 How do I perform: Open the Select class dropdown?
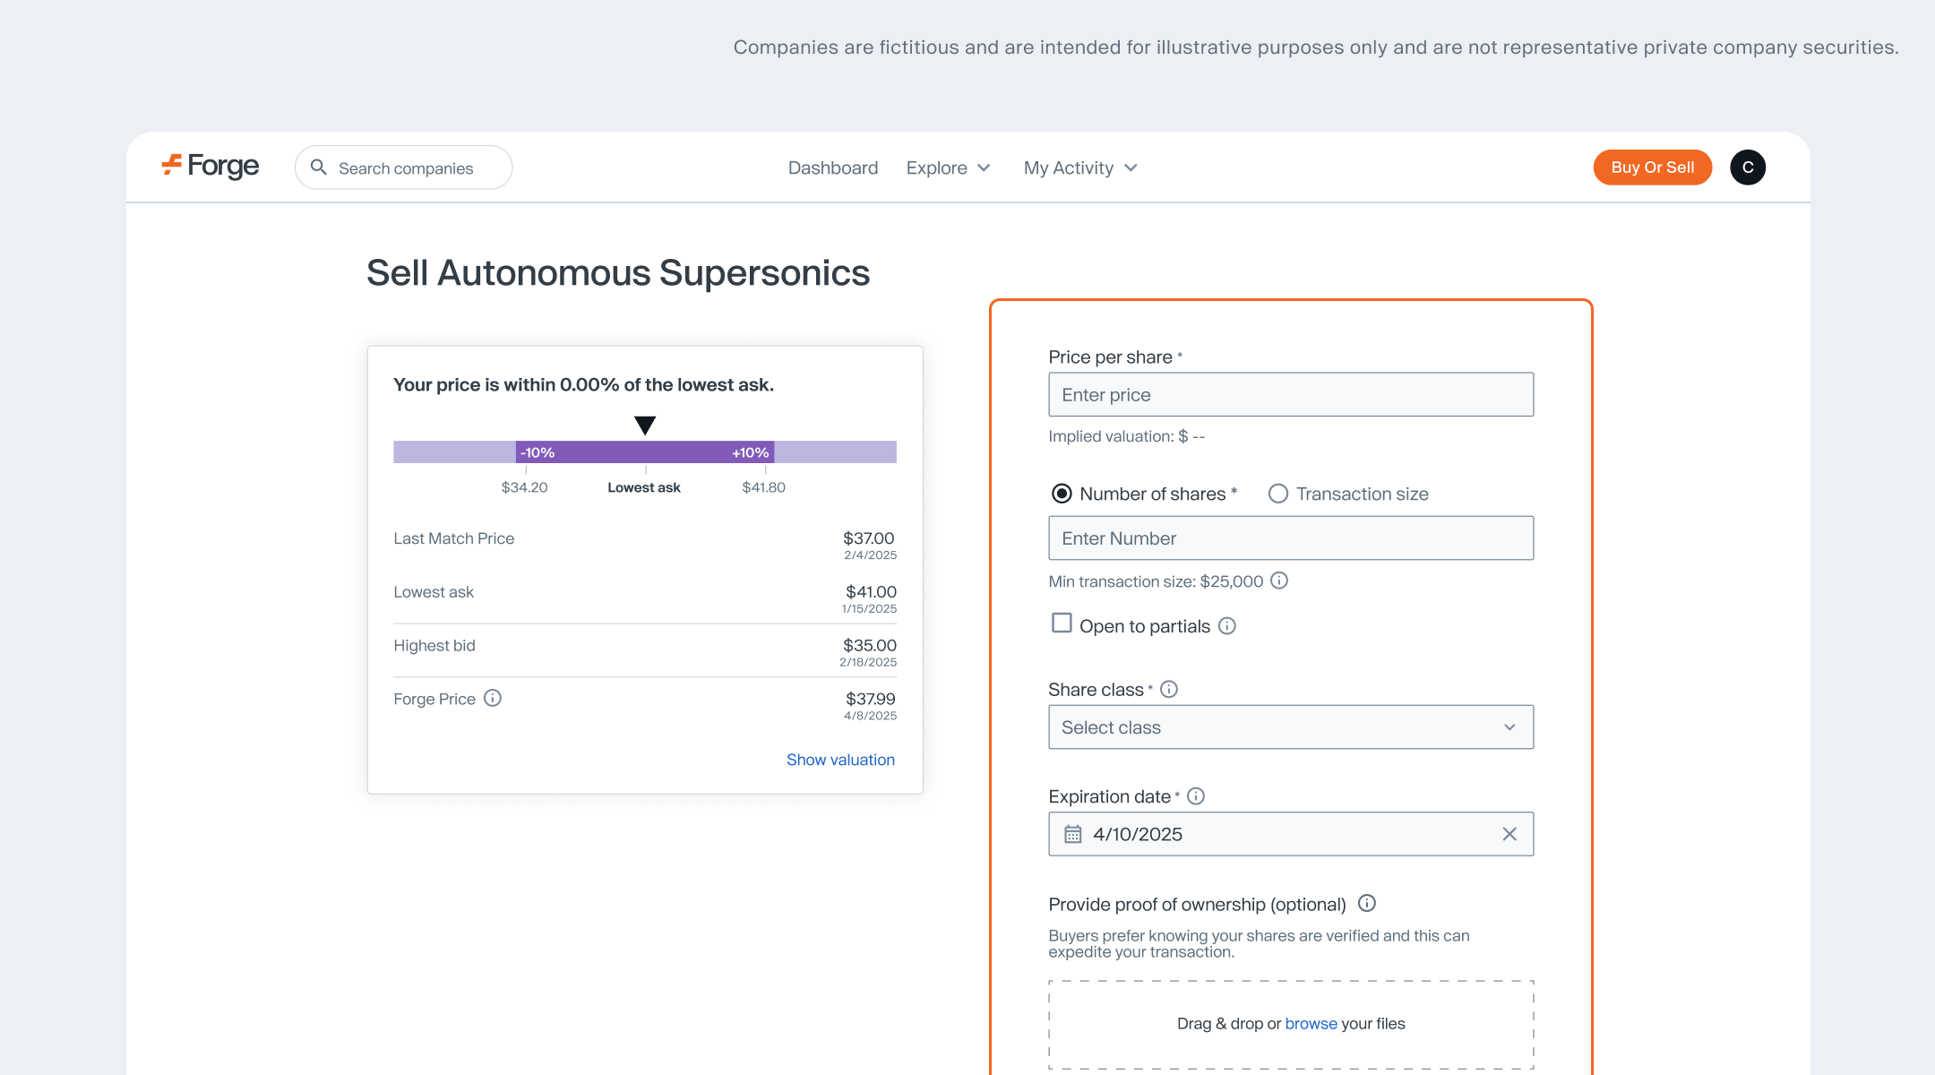pyautogui.click(x=1291, y=727)
